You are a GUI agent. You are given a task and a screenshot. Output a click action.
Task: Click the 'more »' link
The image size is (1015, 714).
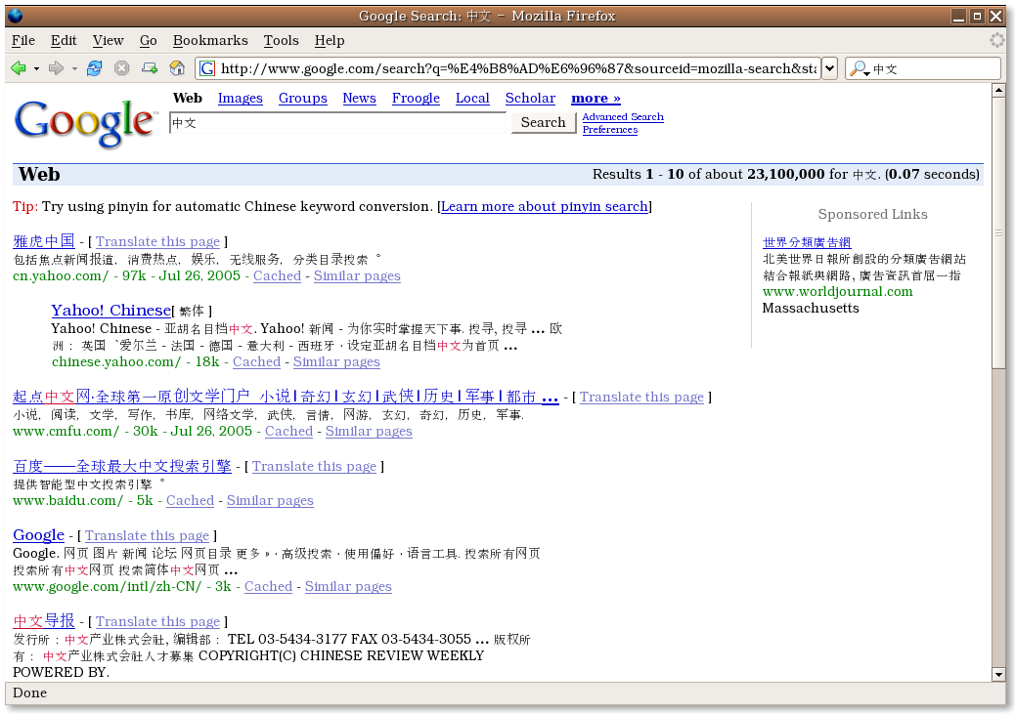point(596,99)
